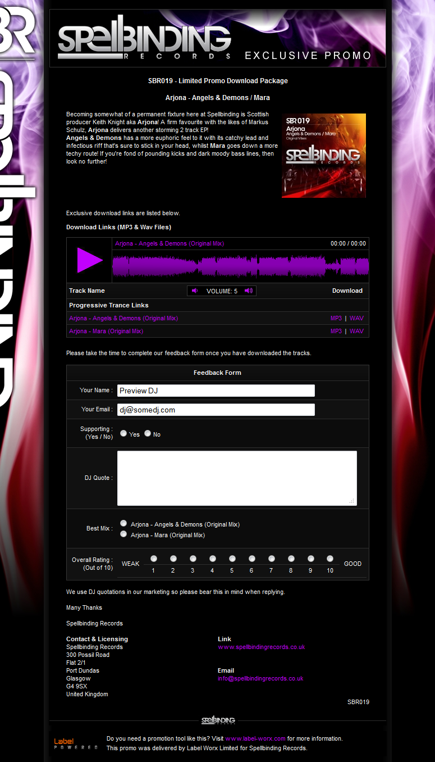Email info@spellbindingrecords.co.uk
The width and height of the screenshot is (435, 762).
click(260, 678)
